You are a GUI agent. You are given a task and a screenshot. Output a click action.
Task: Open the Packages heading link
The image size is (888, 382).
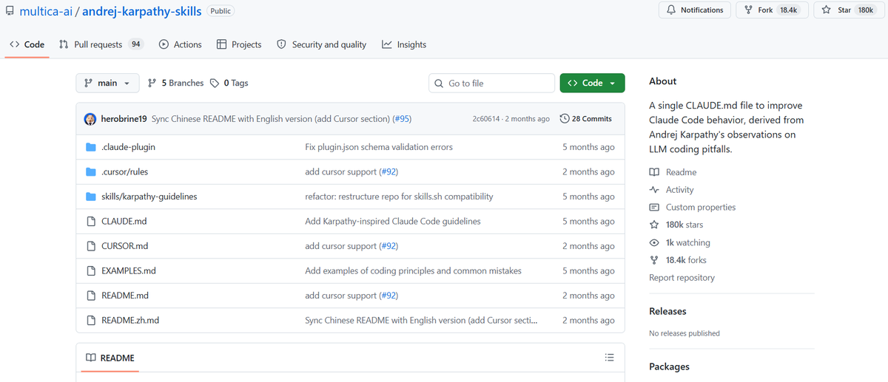point(669,366)
